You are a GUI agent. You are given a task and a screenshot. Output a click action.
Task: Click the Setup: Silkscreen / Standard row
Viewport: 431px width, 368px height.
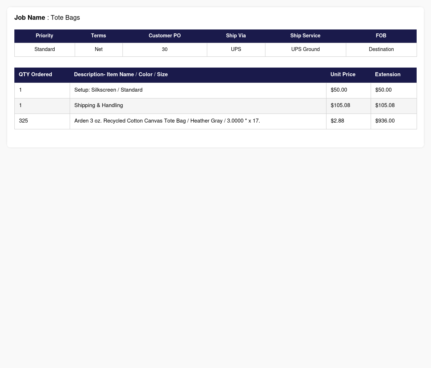pyautogui.click(x=215, y=90)
